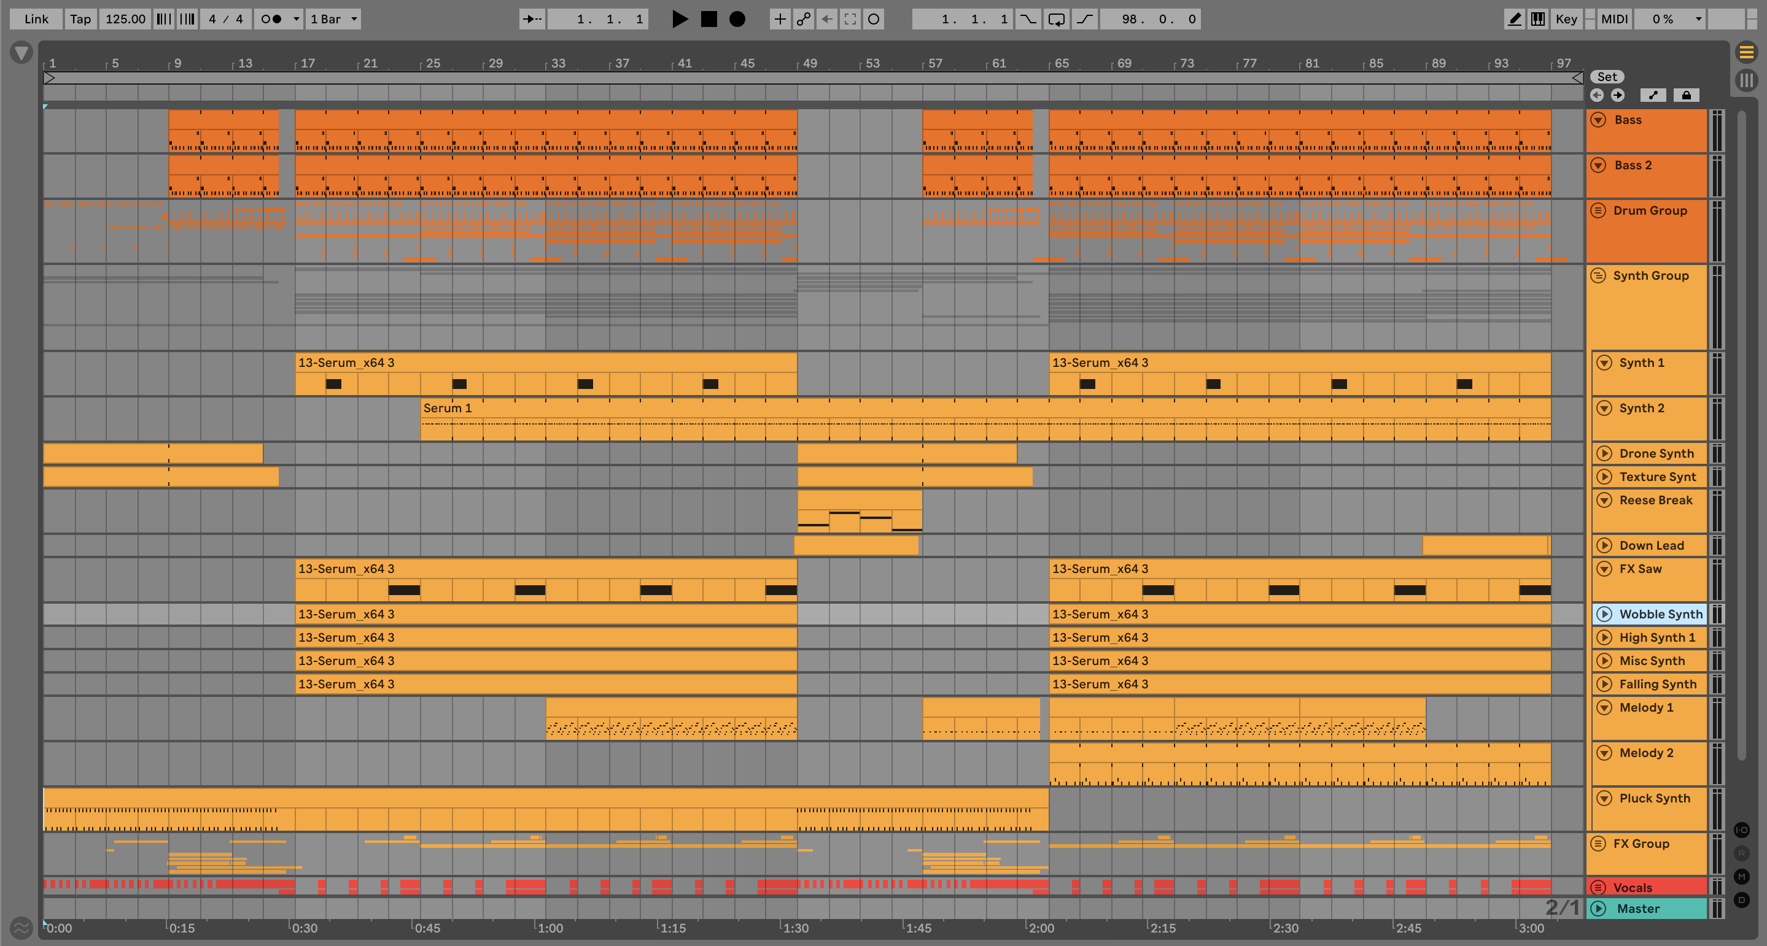Screen dimensions: 1767x946
Task: Toggle the Loop switch icon
Action: [1055, 19]
